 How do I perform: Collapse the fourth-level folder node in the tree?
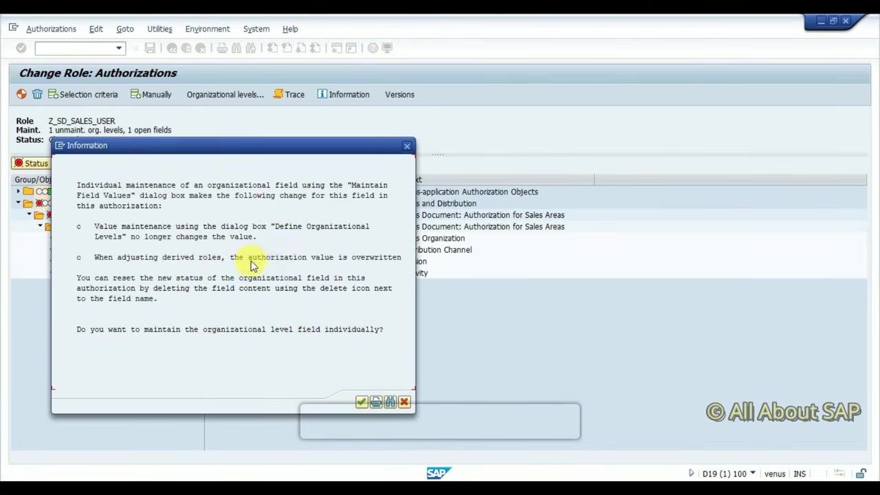40,226
